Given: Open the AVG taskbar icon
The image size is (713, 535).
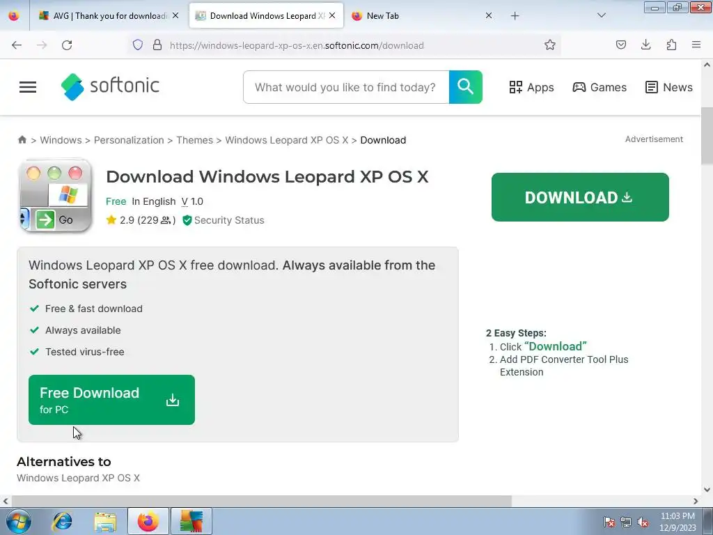Looking at the screenshot, I should [191, 521].
